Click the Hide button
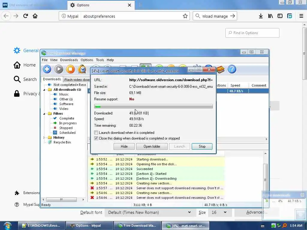Viewport: 307px width, 230px height. [x=124, y=146]
